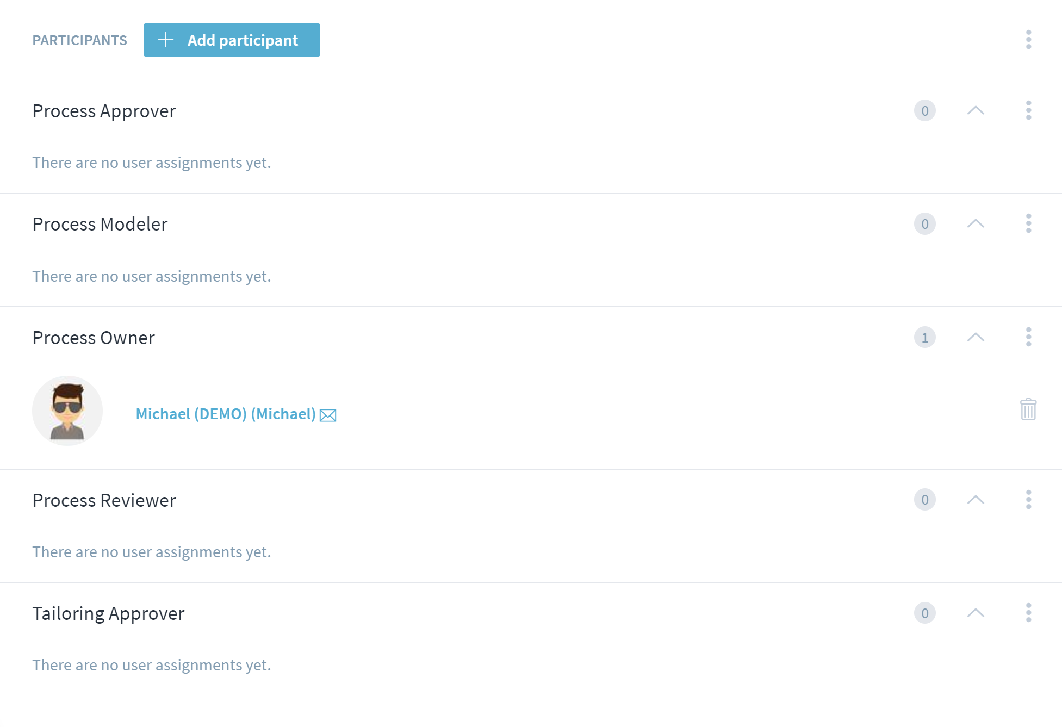Delete Michael from Process Owner
This screenshot has height=727, width=1062.
[x=1028, y=409]
